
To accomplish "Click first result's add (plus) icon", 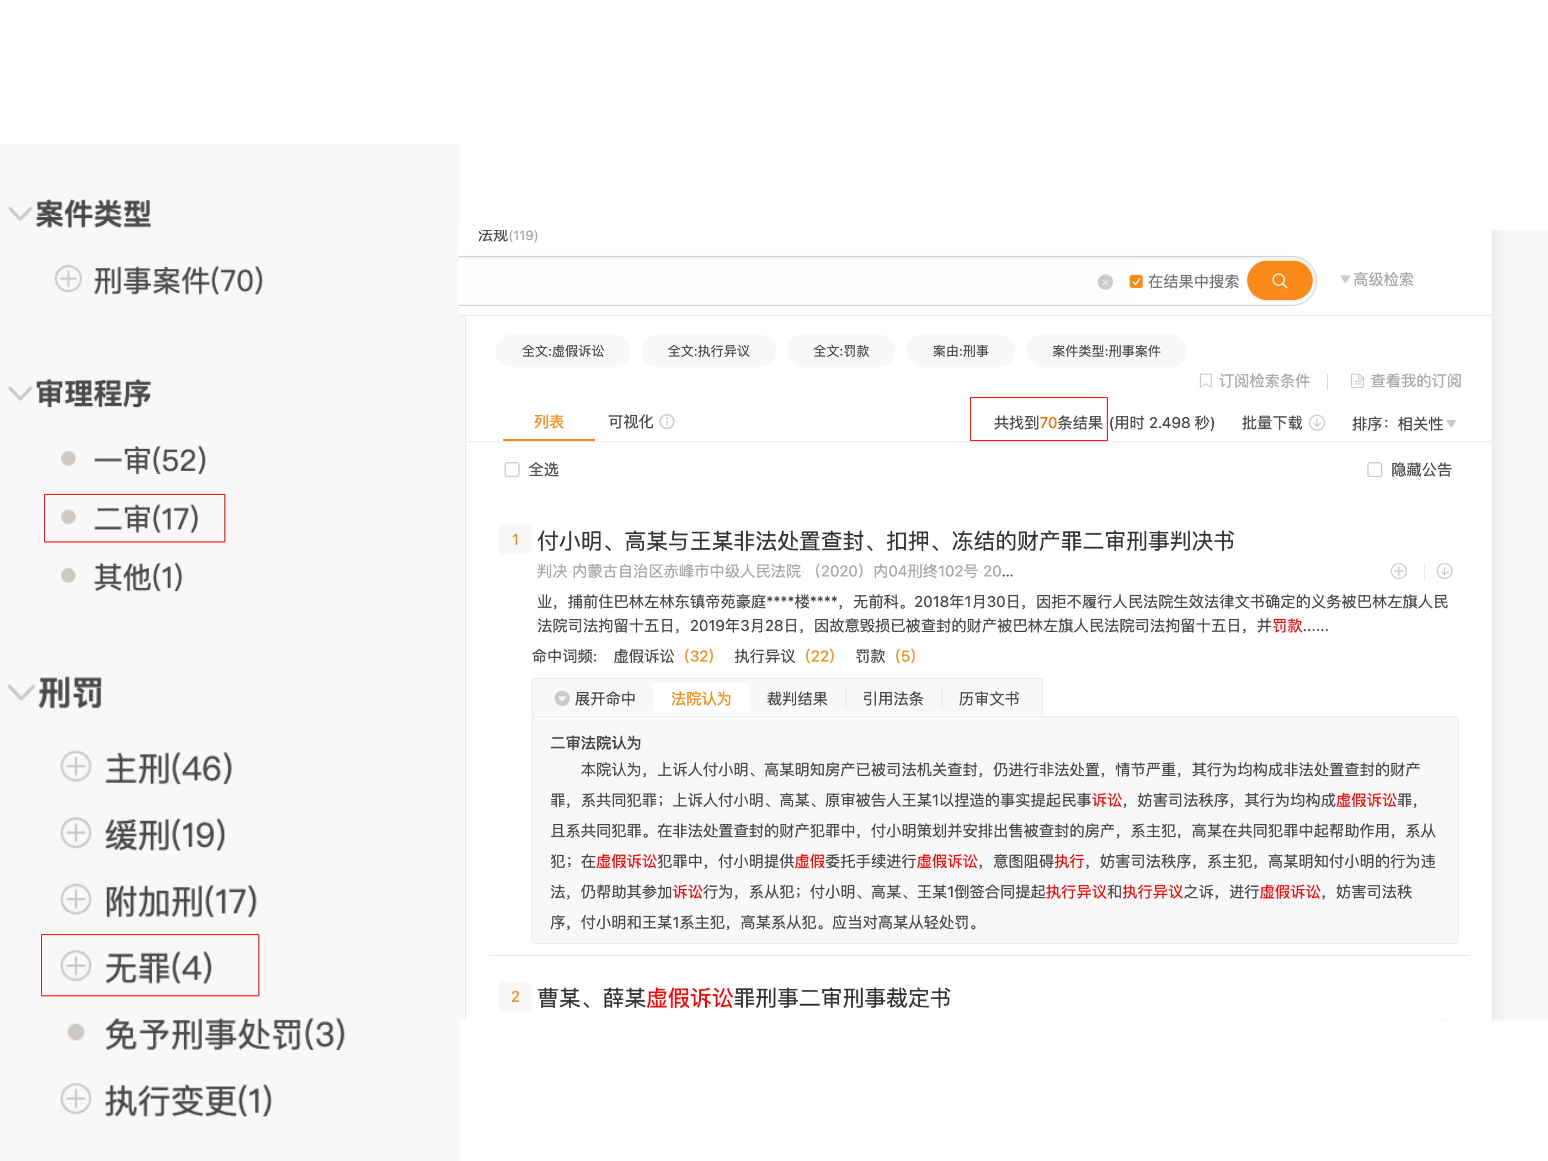I will click(1398, 572).
